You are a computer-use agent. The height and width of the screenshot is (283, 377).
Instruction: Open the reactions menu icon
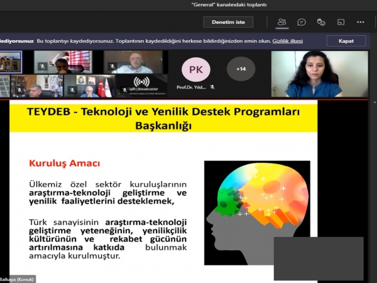pyautogui.click(x=321, y=22)
